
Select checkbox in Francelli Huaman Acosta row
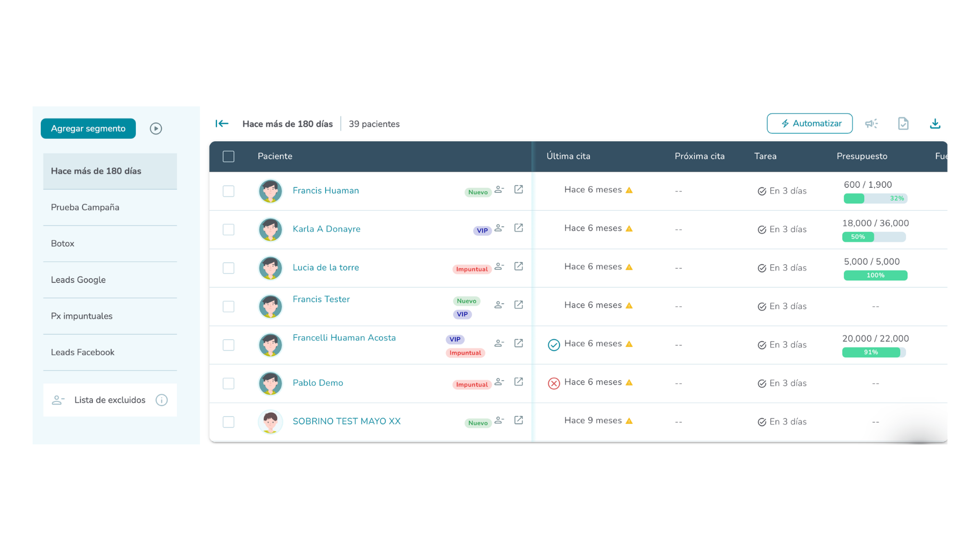click(x=228, y=345)
